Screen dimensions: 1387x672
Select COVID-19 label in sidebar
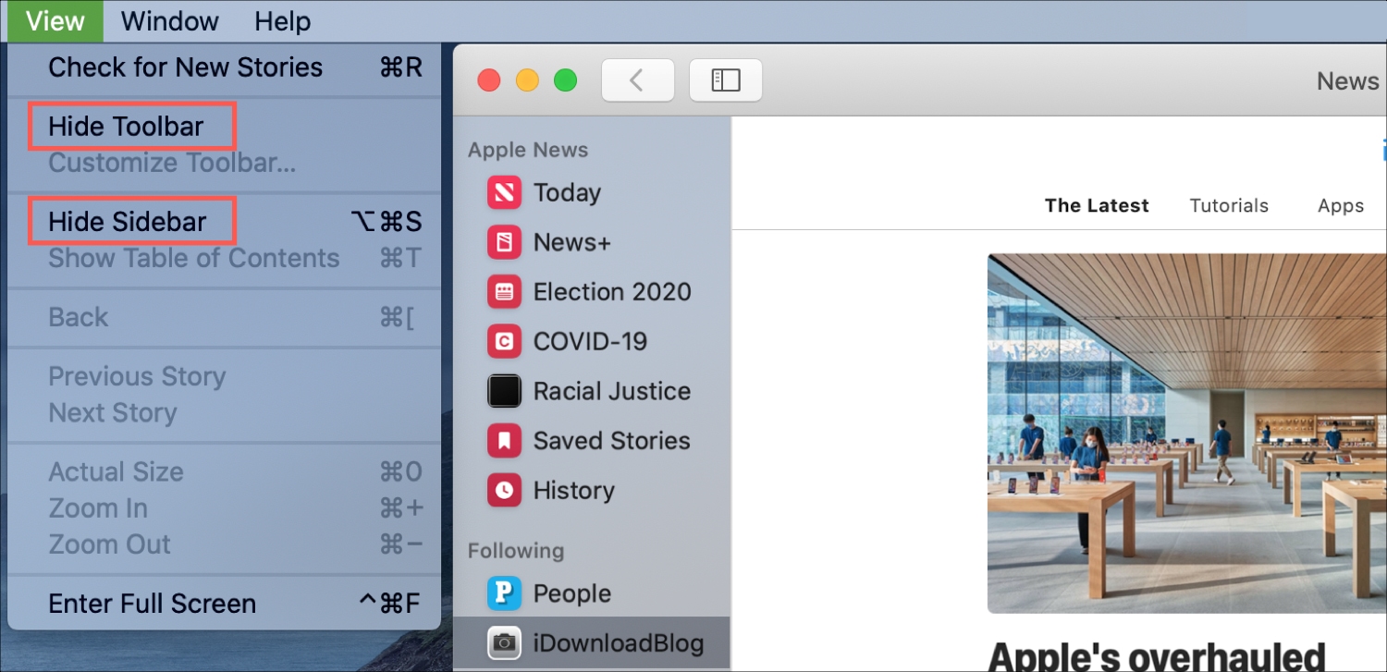click(x=590, y=342)
